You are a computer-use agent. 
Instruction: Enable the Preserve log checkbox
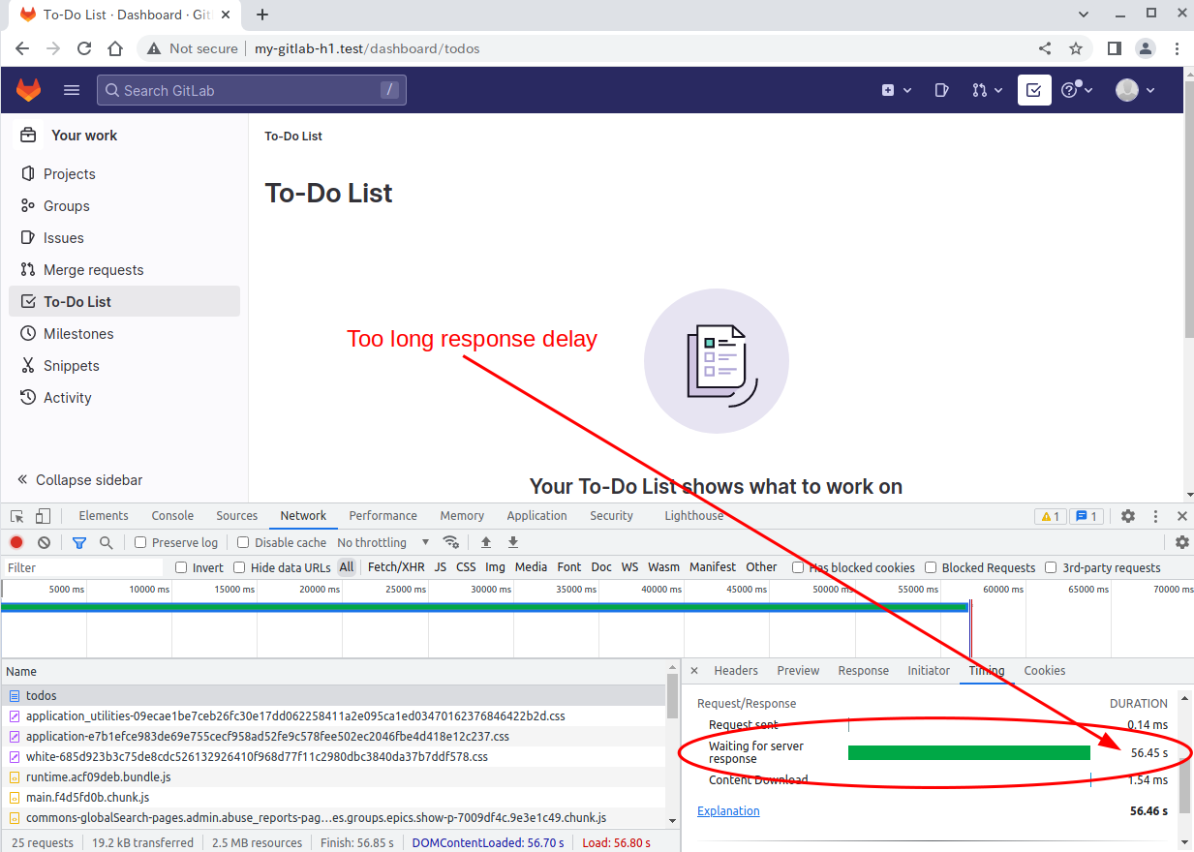pos(140,542)
